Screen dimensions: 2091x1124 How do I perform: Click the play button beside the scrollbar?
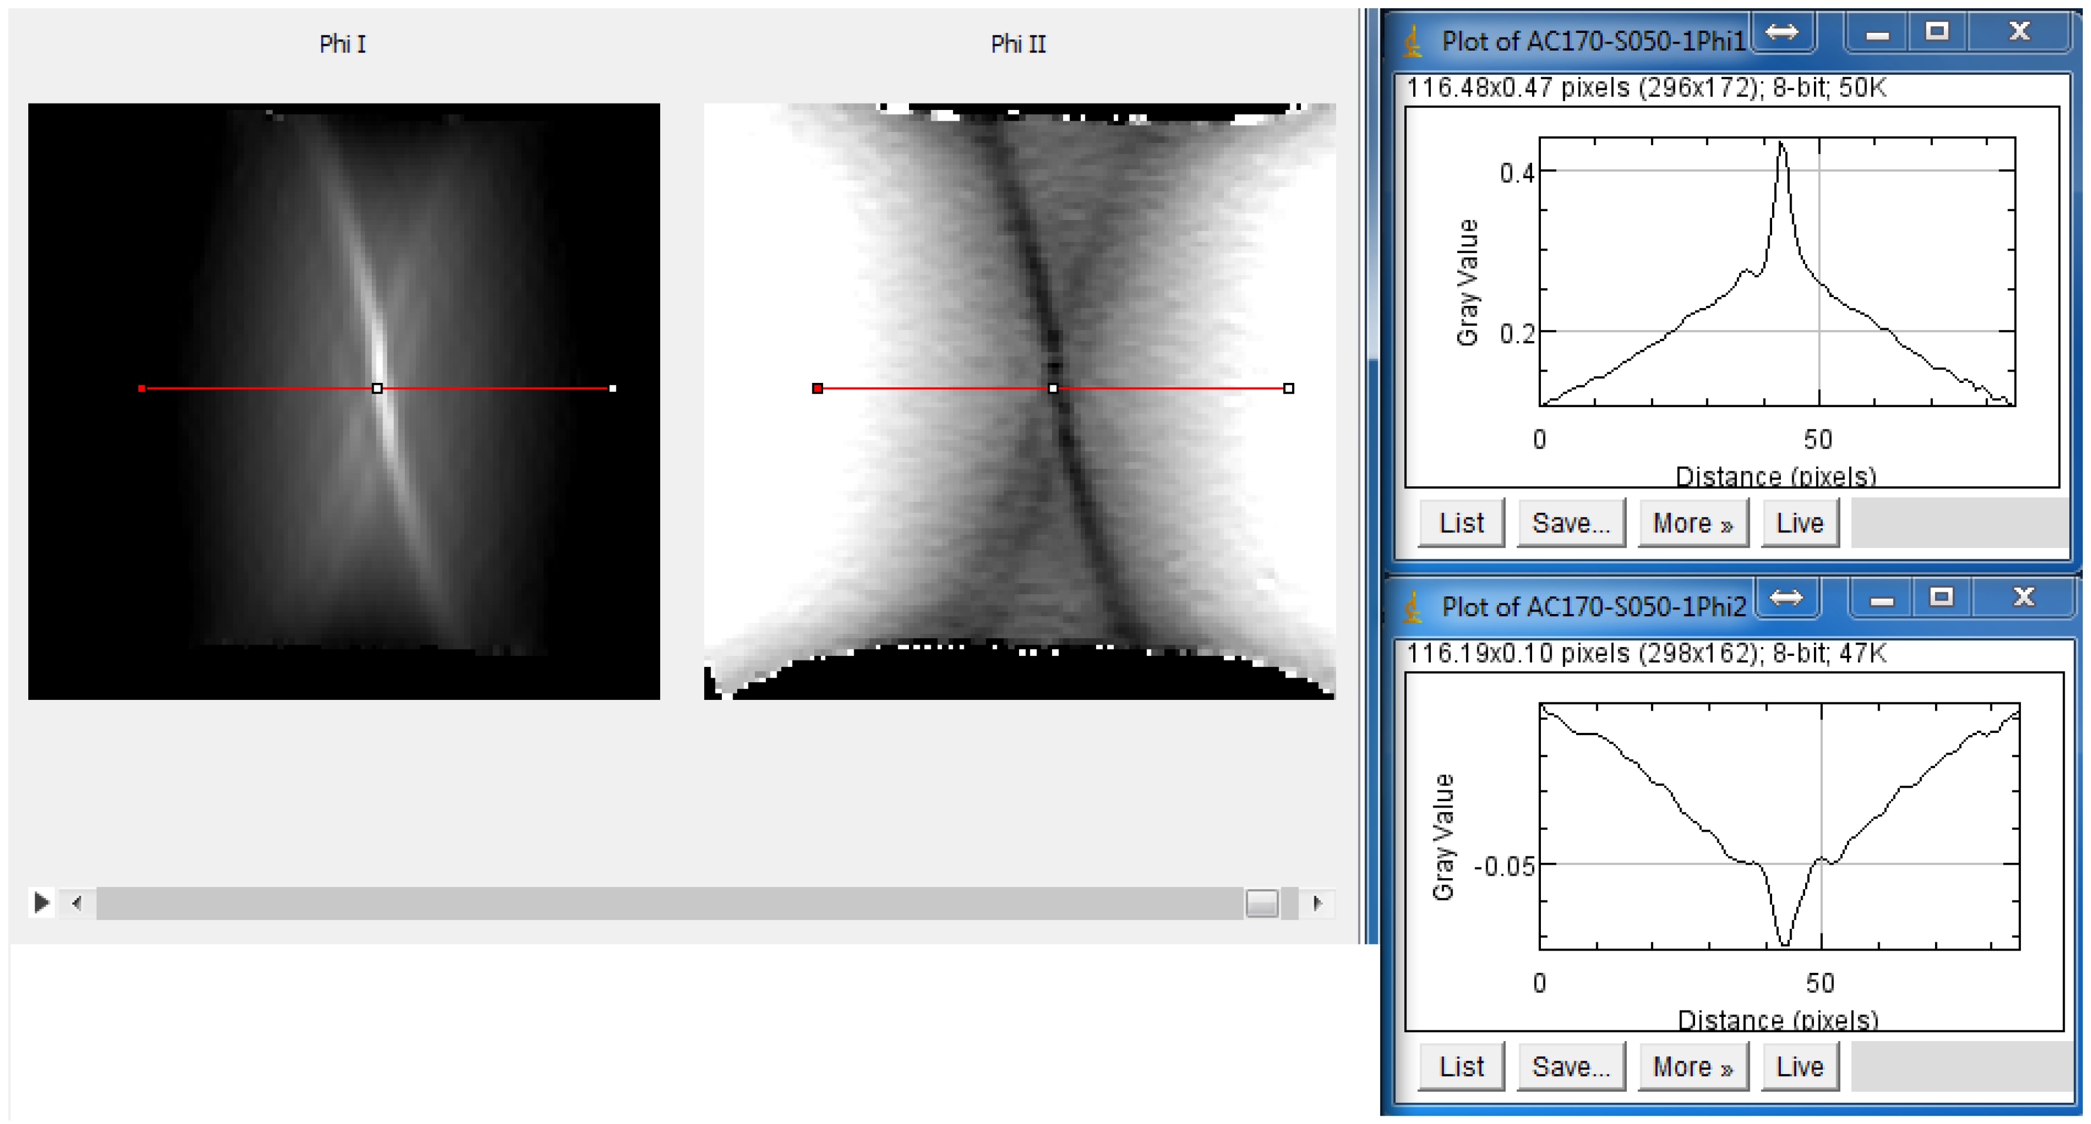(x=41, y=902)
